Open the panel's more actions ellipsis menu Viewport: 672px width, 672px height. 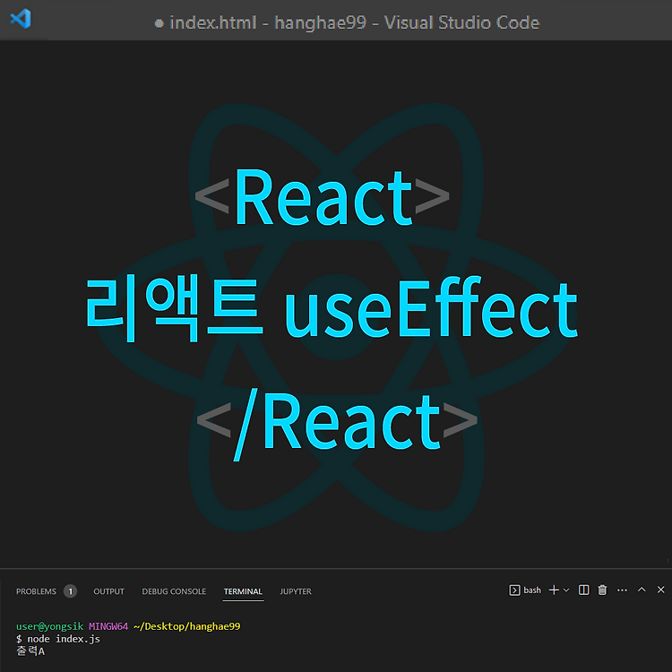point(623,590)
